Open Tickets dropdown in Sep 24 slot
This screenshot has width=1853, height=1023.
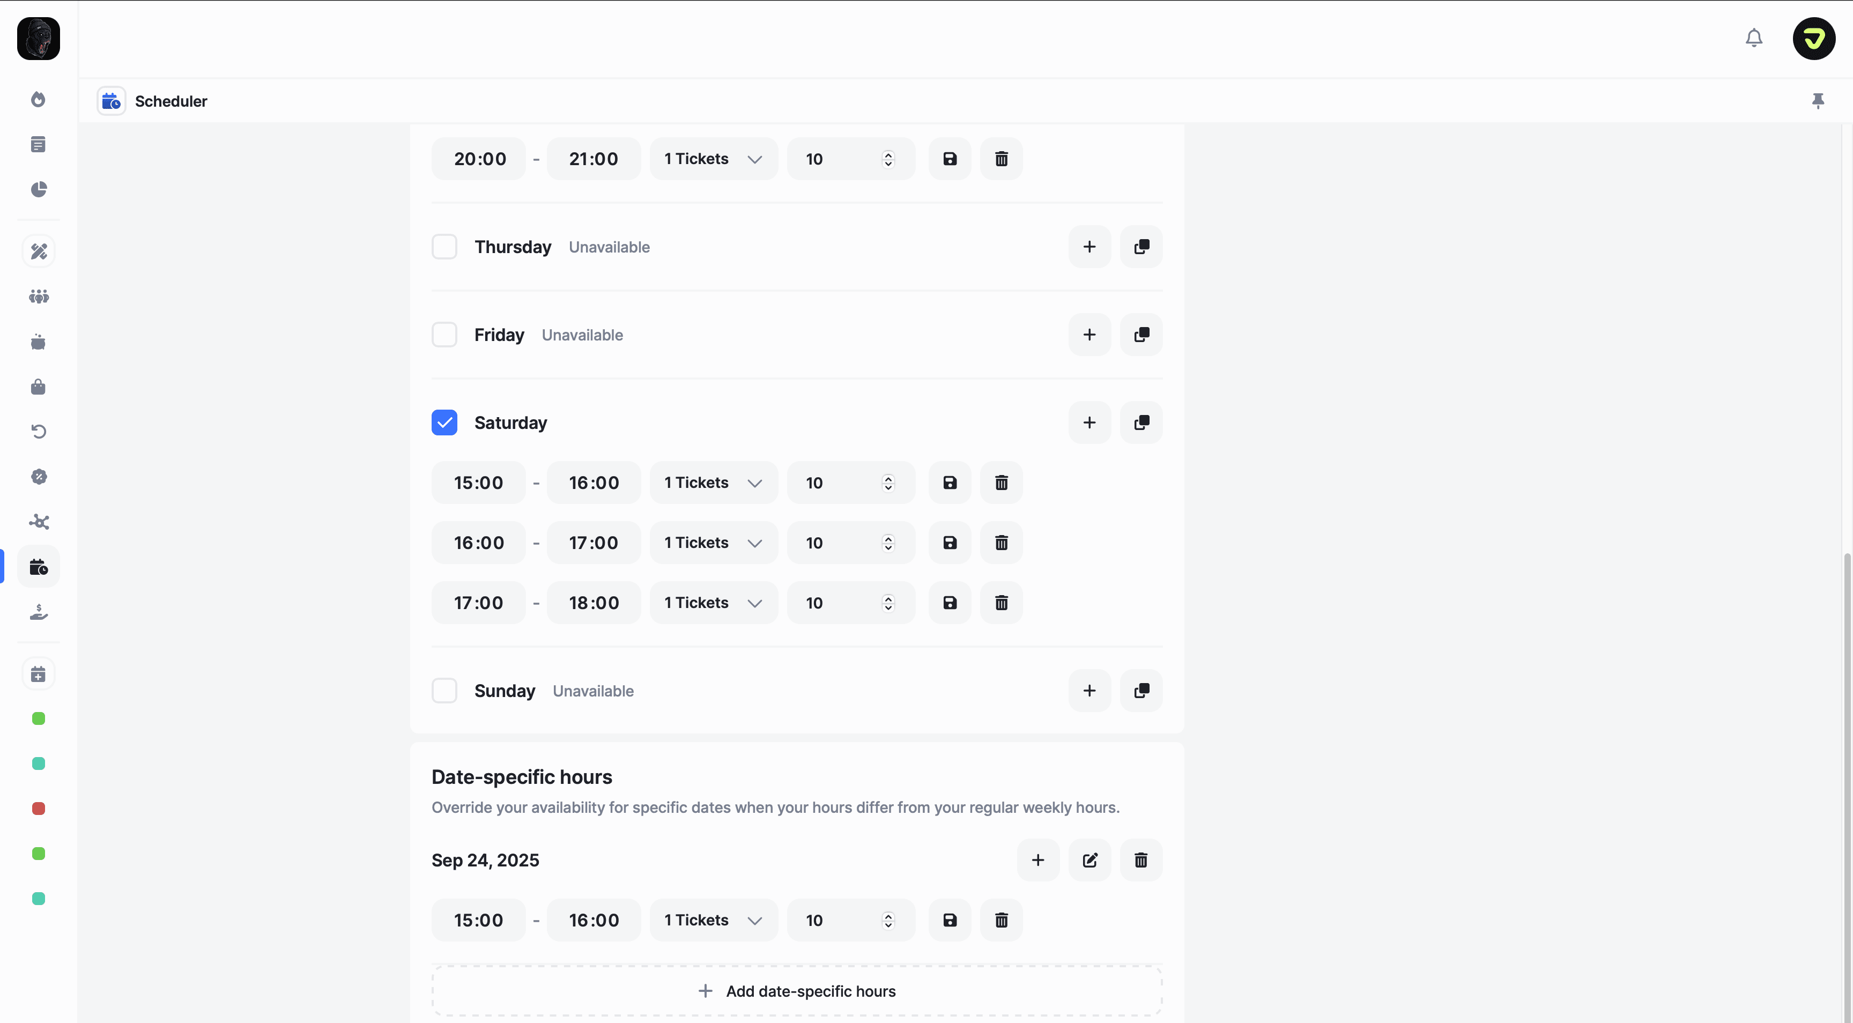point(713,920)
